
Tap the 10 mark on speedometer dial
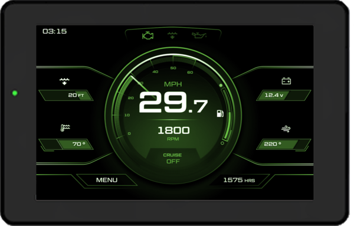127,115
